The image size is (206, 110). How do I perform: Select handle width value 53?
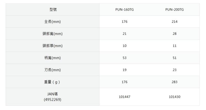[x=124, y=58]
